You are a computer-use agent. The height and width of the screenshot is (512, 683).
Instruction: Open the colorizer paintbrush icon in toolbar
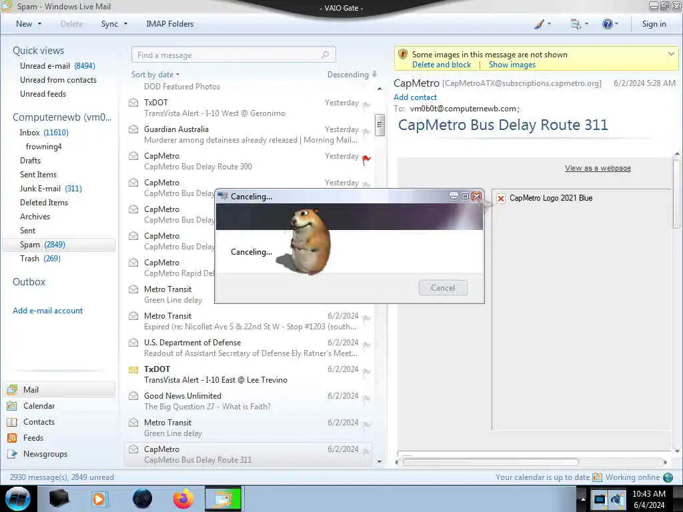pos(539,24)
